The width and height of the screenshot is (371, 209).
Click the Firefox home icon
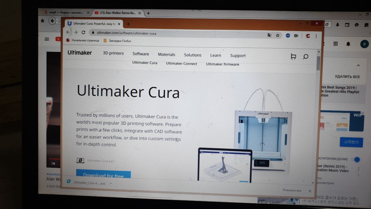point(43,21)
